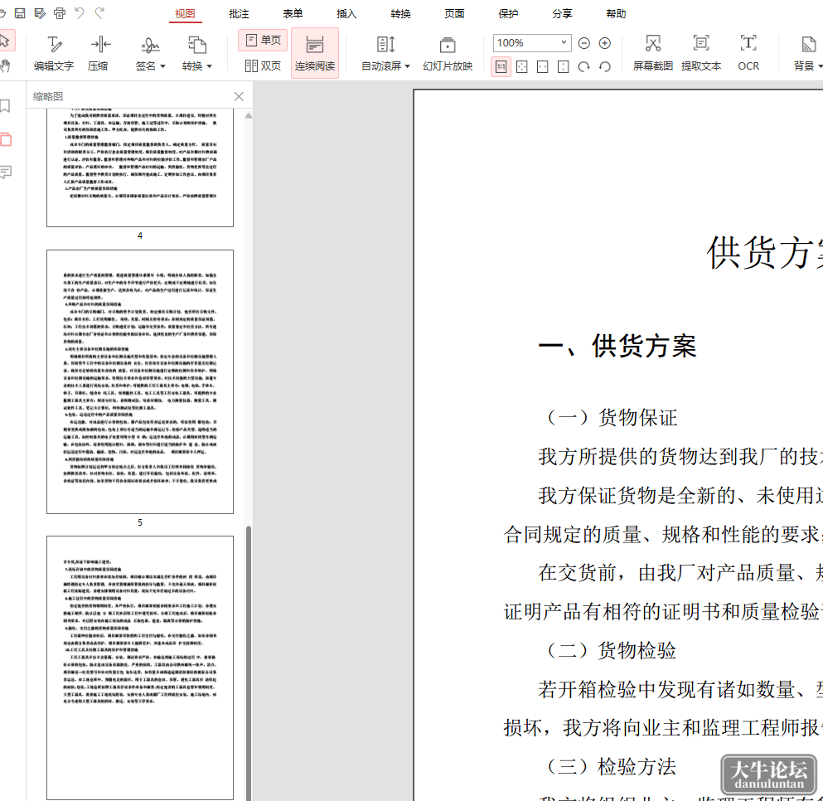Switch to the 表单 form tab

[293, 13]
